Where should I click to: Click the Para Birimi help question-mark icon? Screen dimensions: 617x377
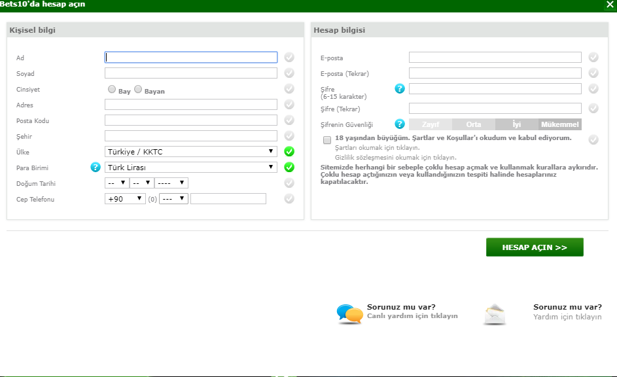[96, 168]
